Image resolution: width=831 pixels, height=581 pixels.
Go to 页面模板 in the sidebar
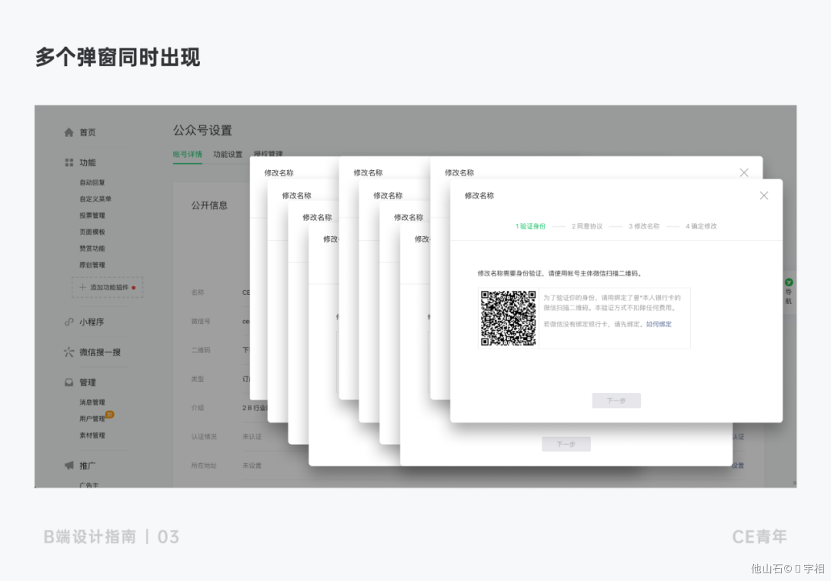point(92,232)
